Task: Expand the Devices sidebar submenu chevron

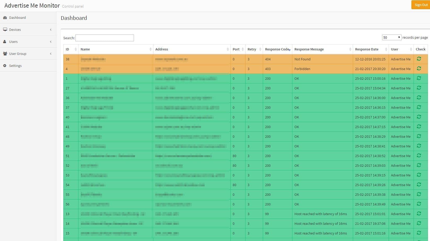Action: click(x=51, y=30)
